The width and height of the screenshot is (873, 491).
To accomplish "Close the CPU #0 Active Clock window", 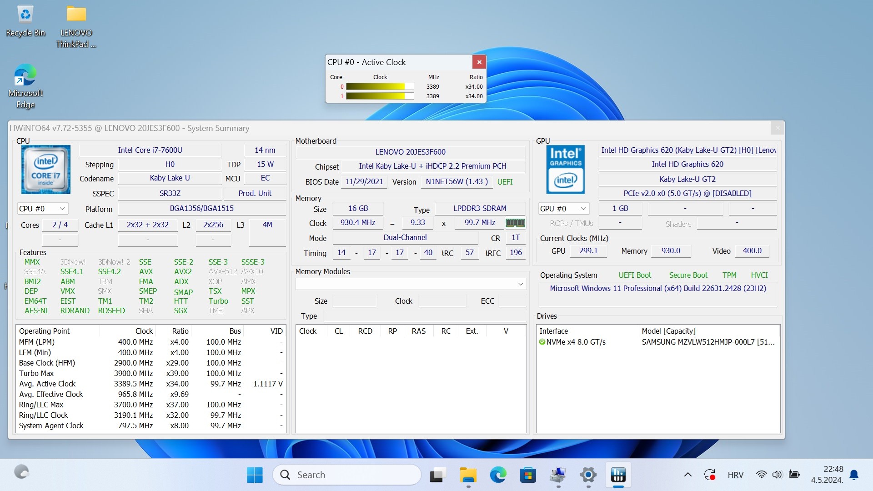I will click(x=479, y=62).
